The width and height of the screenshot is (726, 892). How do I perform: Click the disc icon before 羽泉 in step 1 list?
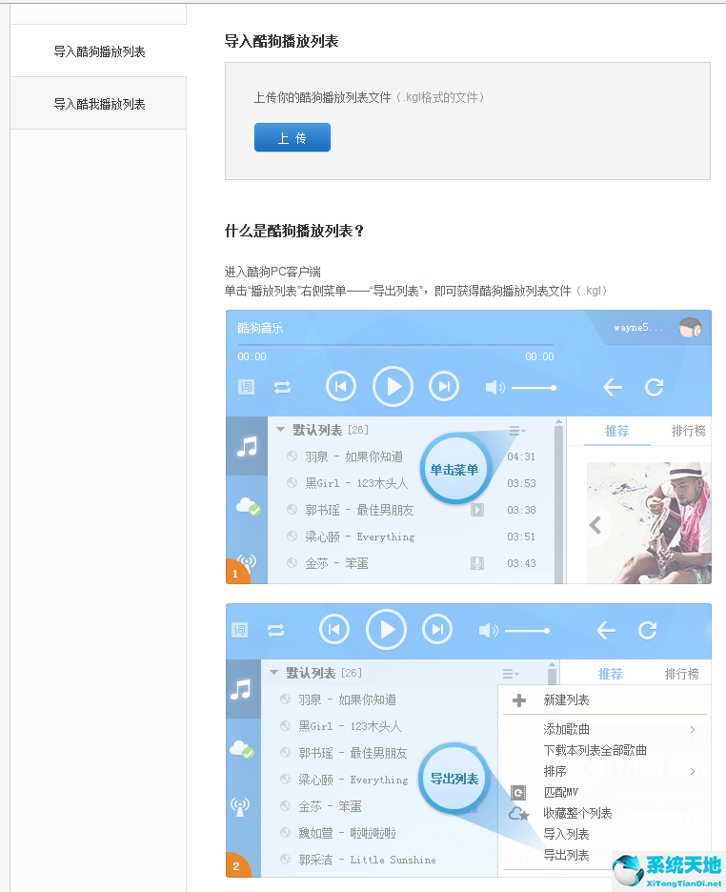pos(292,456)
